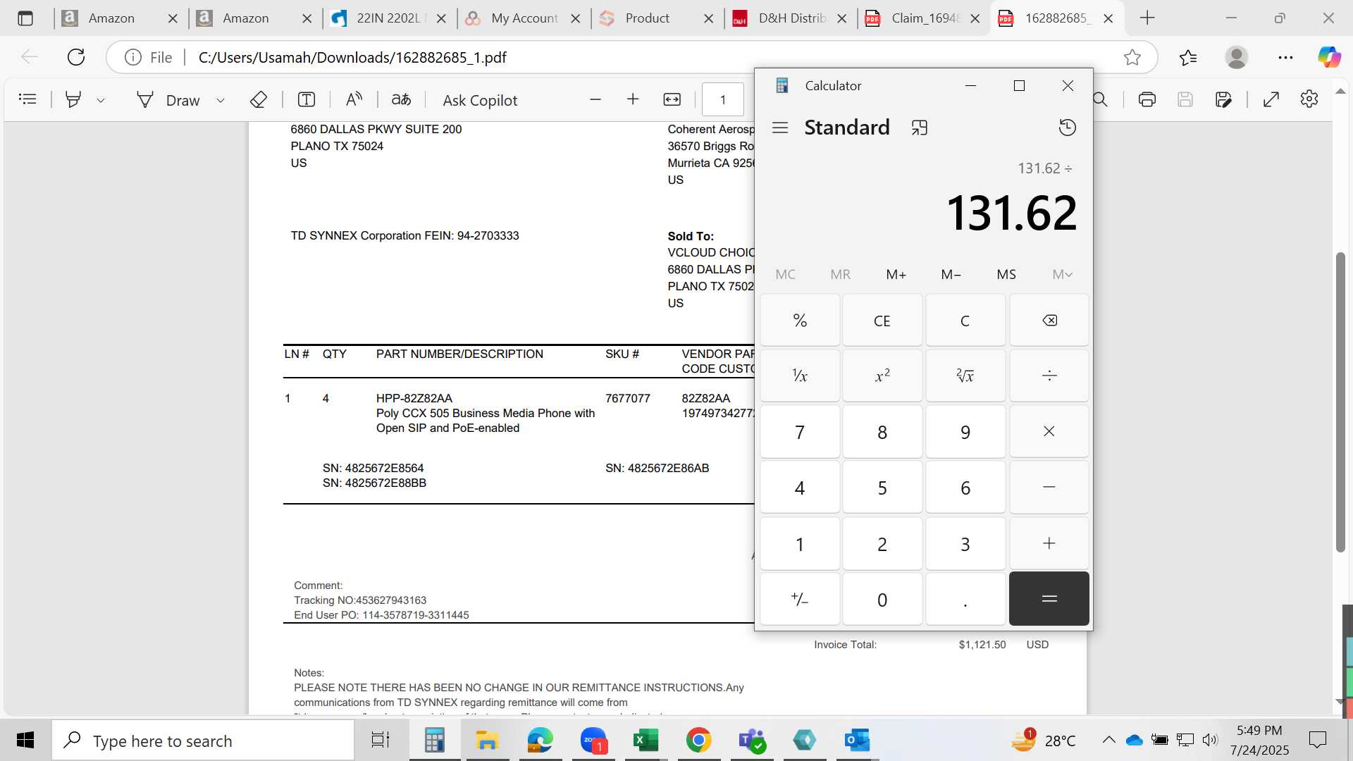Toggle Calculator keep on top
Screen dimensions: 1353x761
pos(920,128)
